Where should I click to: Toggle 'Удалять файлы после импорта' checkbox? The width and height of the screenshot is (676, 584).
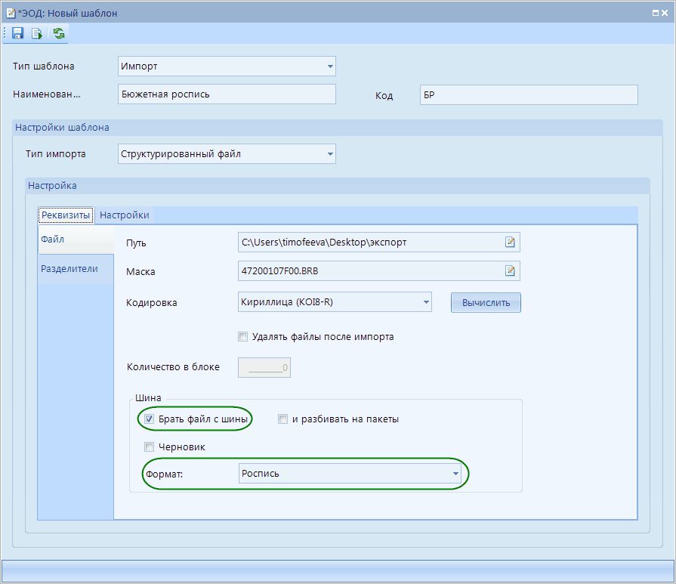pos(243,337)
